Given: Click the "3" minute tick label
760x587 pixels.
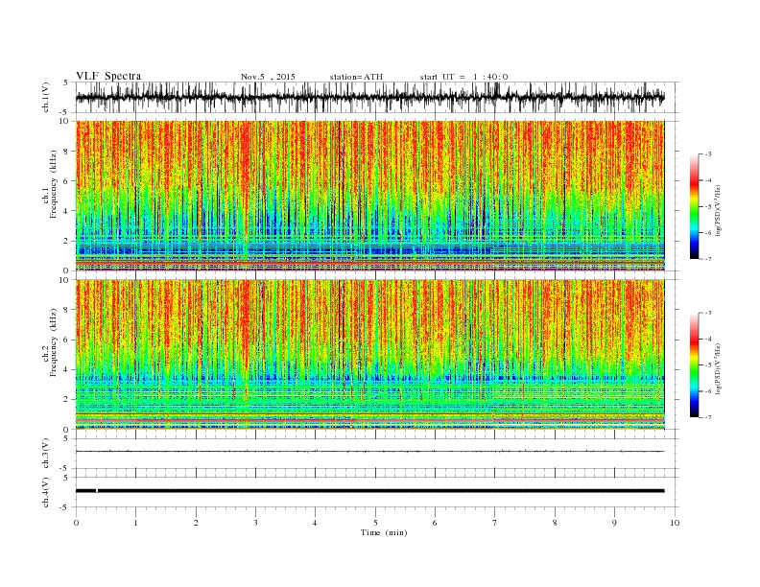Looking at the screenshot, I should [255, 523].
